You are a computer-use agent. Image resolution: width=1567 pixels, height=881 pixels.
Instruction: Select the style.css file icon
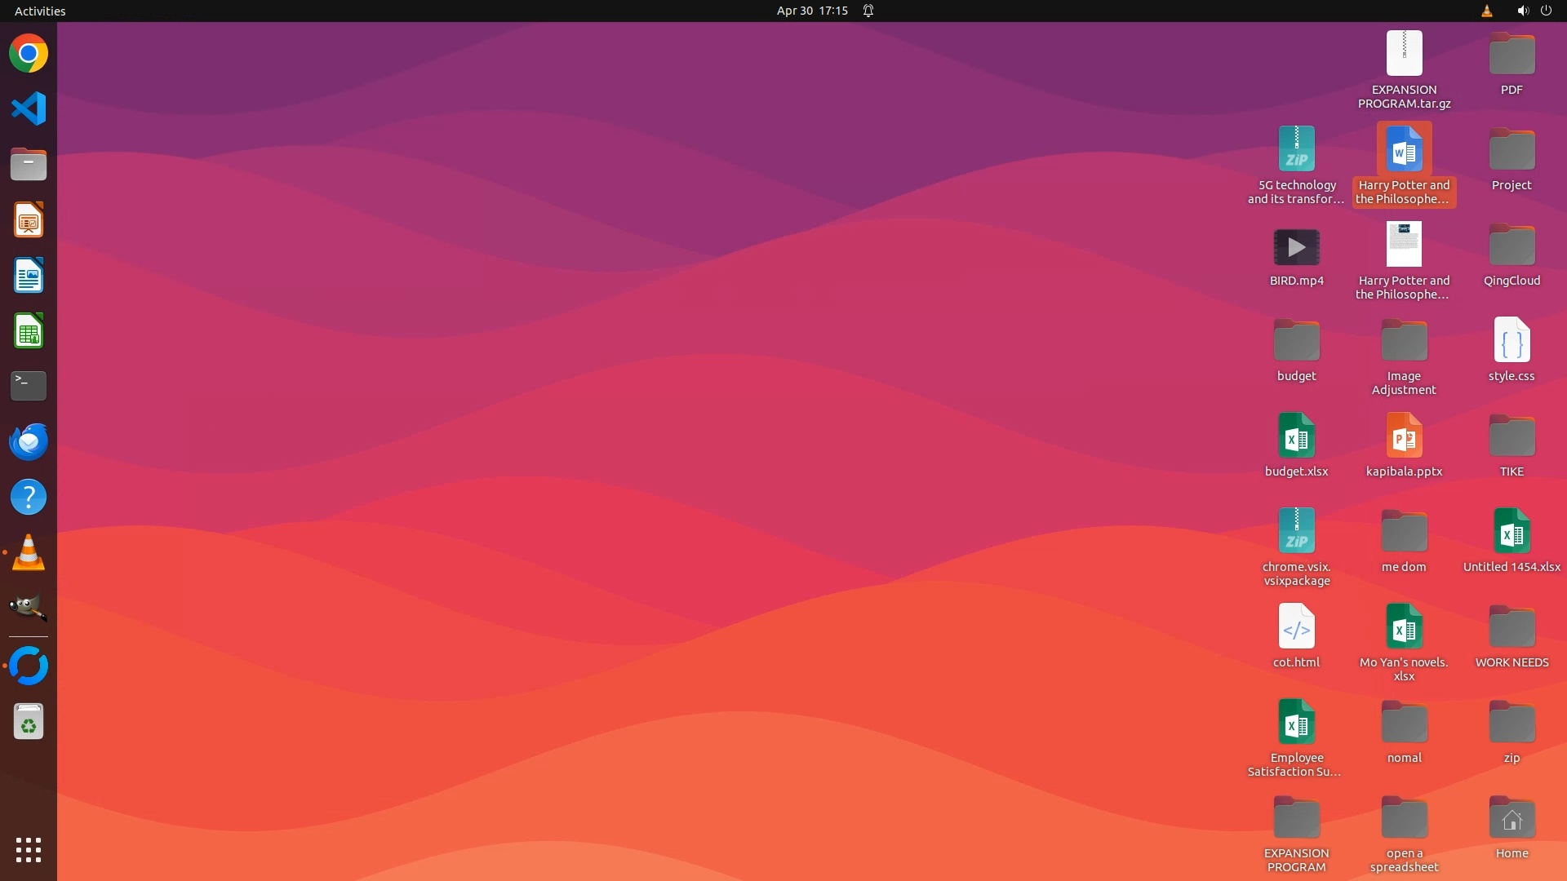coord(1512,341)
